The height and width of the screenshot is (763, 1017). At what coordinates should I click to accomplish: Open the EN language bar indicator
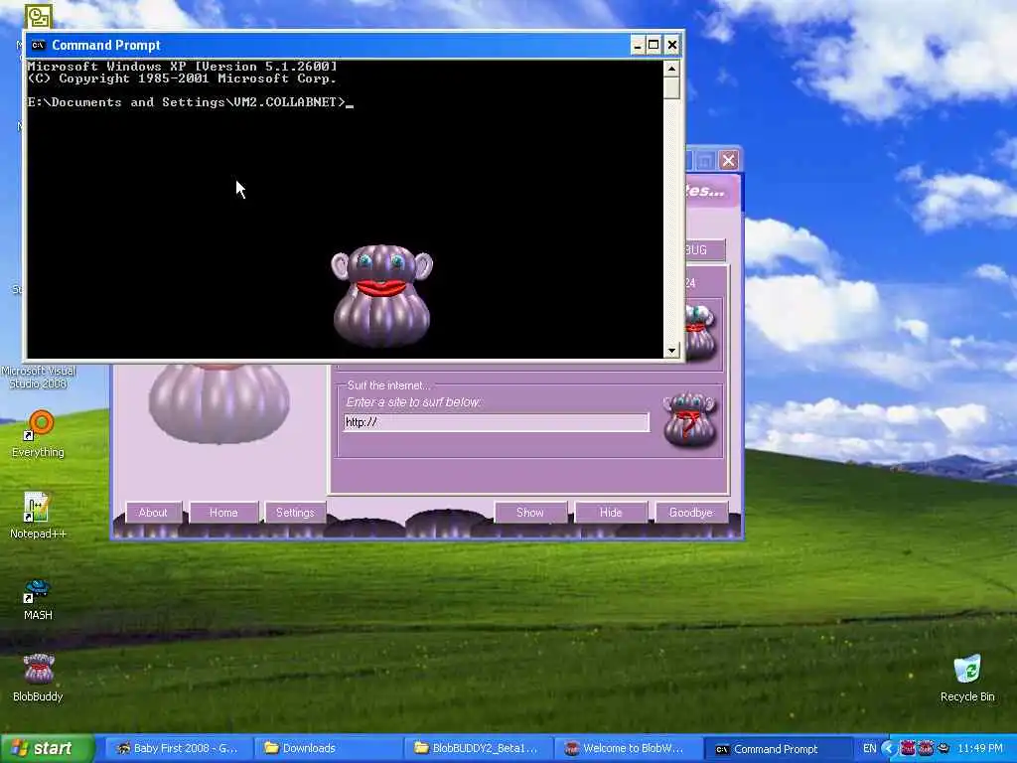point(870,748)
